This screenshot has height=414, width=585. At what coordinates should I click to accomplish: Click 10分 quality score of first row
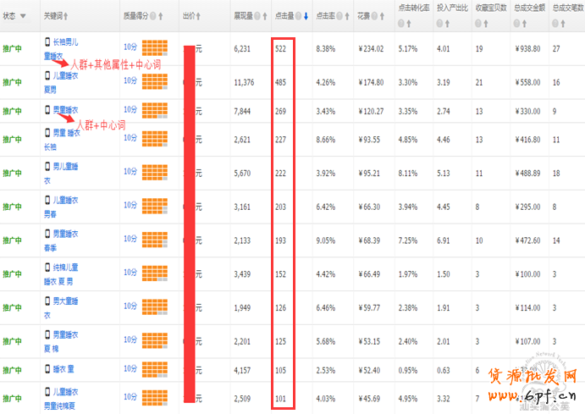click(x=130, y=49)
